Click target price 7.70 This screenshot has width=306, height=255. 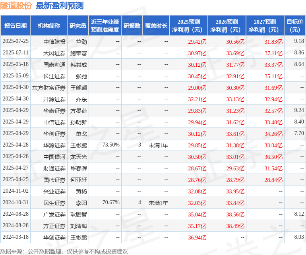coord(299,133)
